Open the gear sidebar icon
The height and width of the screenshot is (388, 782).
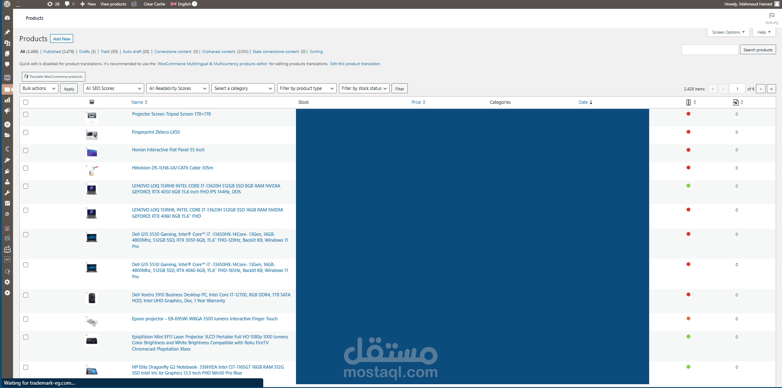[x=7, y=282]
